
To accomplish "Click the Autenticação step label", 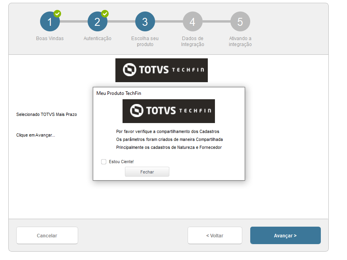I will point(98,39).
